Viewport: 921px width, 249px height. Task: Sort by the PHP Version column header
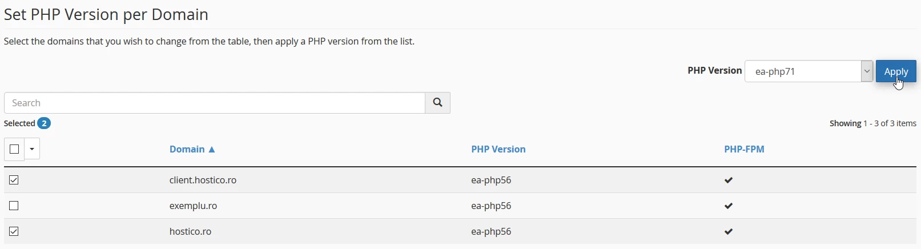point(498,149)
